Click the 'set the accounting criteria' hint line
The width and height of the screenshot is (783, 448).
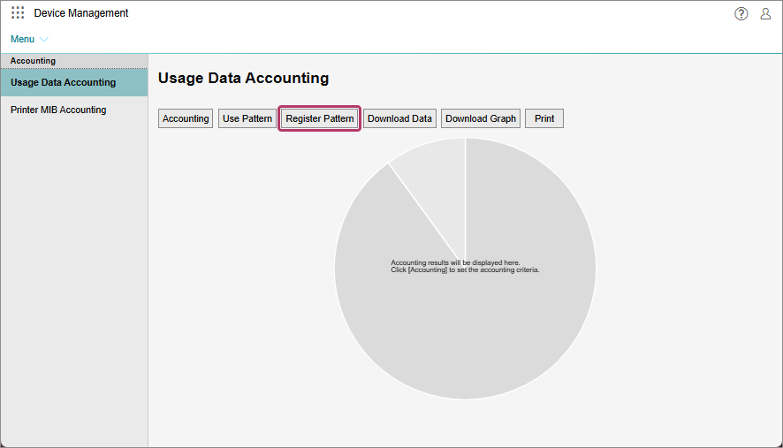click(x=465, y=270)
